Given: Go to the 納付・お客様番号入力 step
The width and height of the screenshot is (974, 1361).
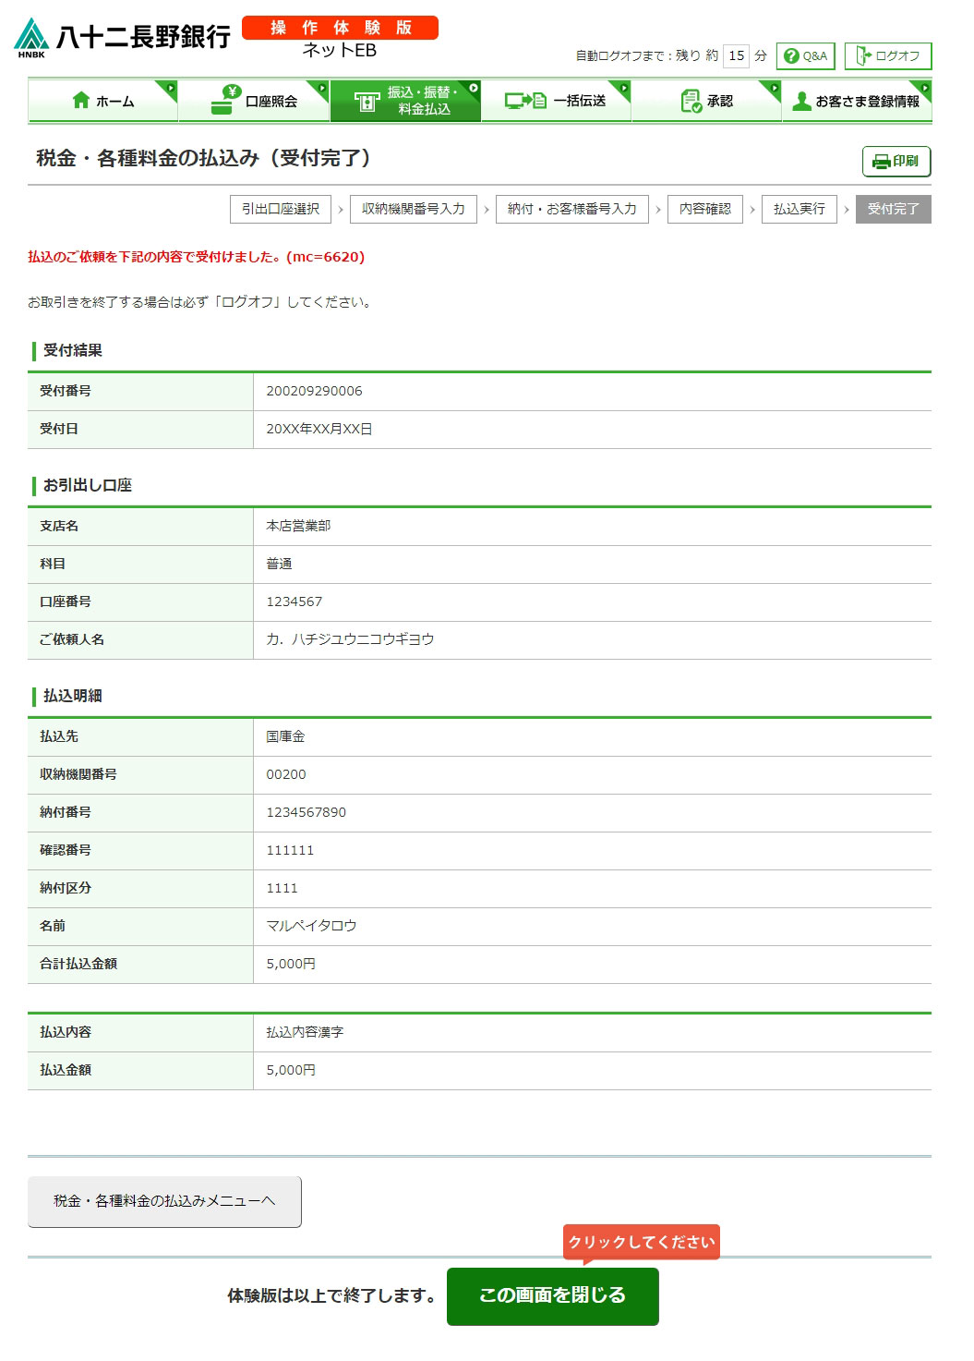Looking at the screenshot, I should pyautogui.click(x=571, y=209).
